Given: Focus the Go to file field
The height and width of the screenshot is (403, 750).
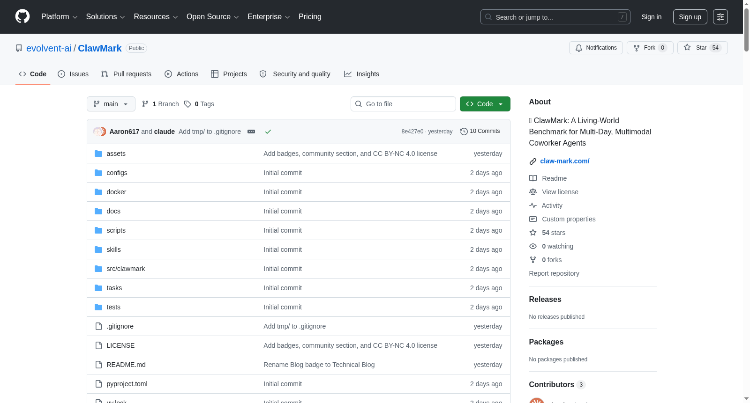Looking at the screenshot, I should 403,104.
